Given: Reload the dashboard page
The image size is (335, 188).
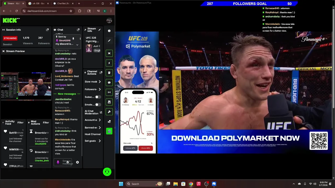Looking at the screenshot, I should tap(16, 11).
